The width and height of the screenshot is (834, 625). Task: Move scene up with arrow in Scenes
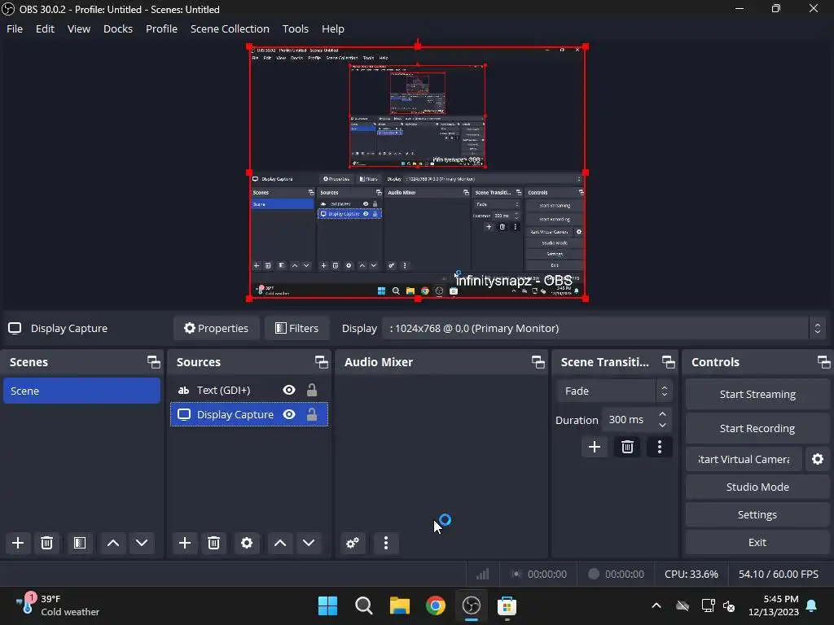[x=112, y=543]
